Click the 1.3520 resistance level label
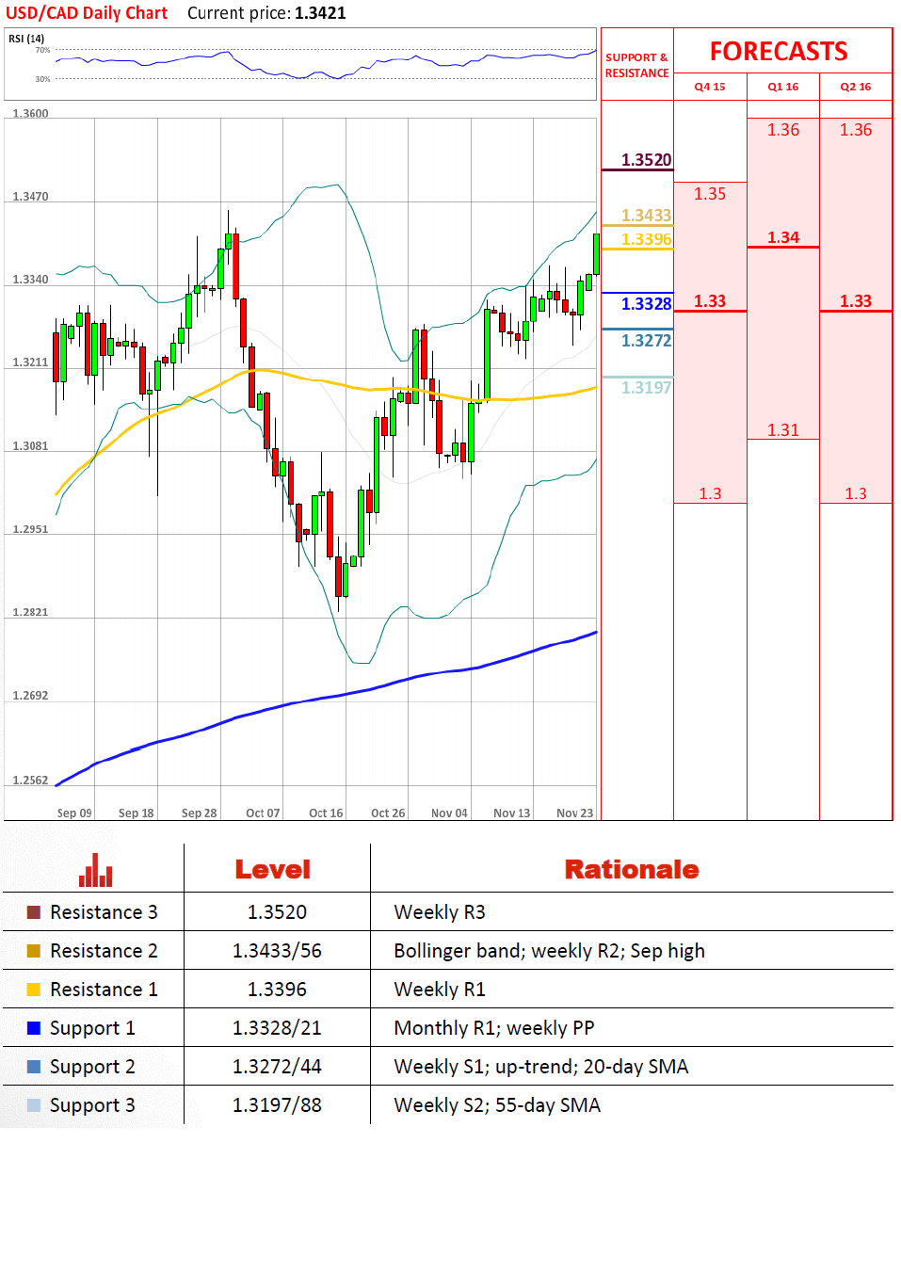Image resolution: width=901 pixels, height=1288 pixels. click(x=647, y=160)
